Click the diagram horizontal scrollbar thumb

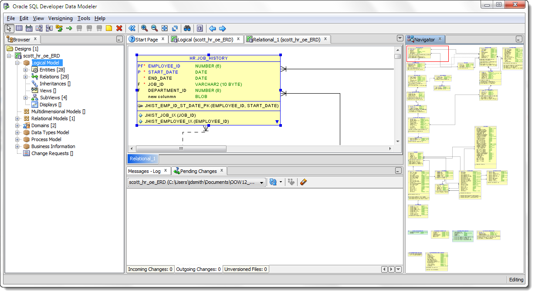(x=181, y=149)
